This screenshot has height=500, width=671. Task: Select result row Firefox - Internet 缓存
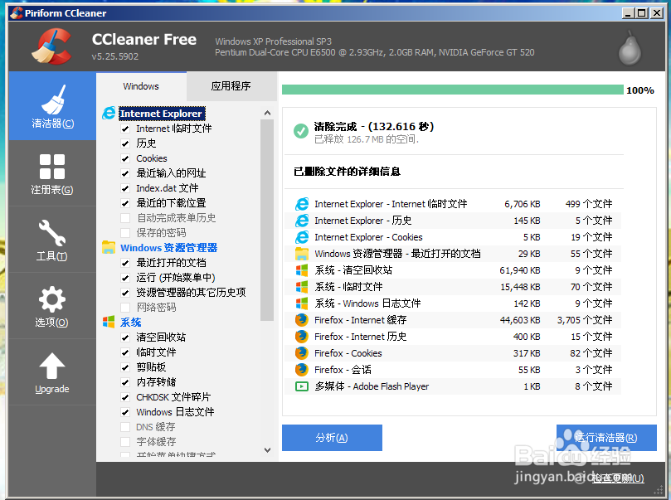(x=453, y=320)
